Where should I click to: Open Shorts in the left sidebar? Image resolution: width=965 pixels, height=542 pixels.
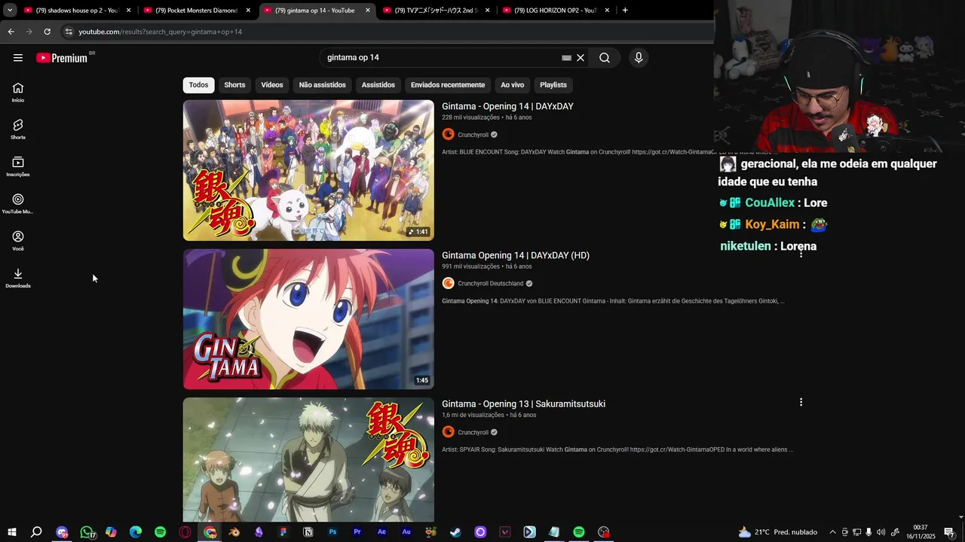click(x=18, y=129)
